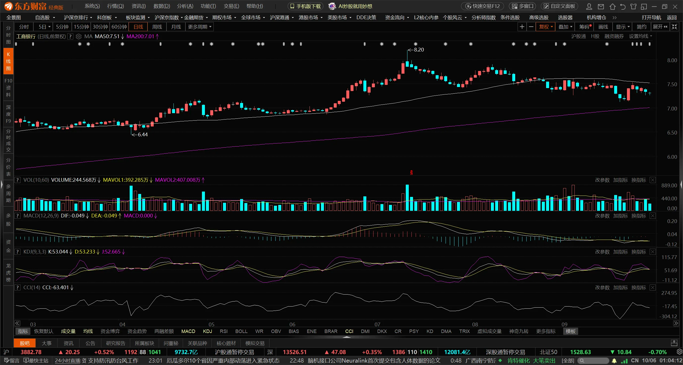The image size is (683, 365).
Task: Switch to the 周线 period tab
Action: click(157, 27)
